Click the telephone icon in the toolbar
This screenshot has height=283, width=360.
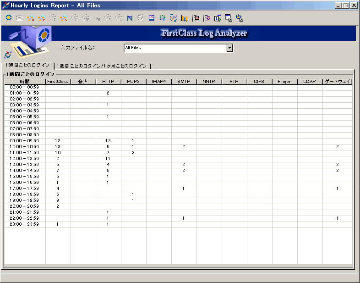19,18
